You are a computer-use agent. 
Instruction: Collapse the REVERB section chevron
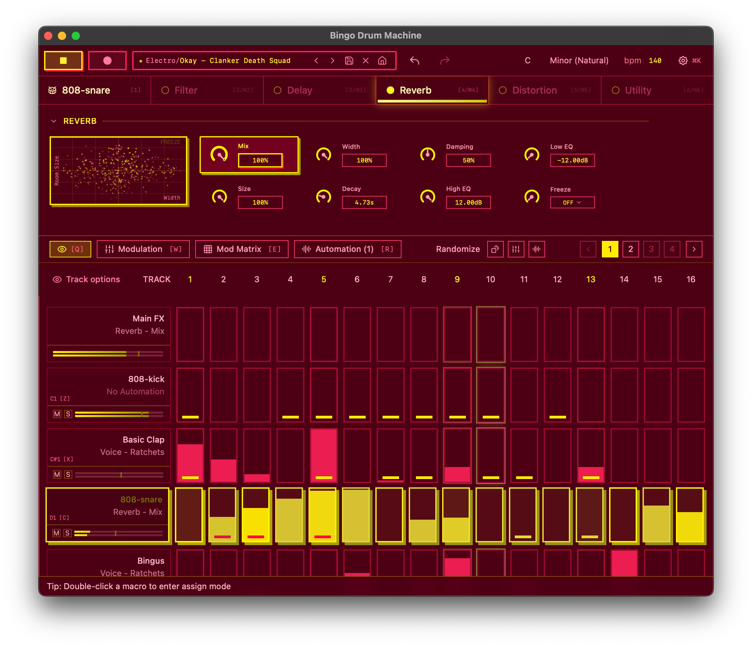54,121
